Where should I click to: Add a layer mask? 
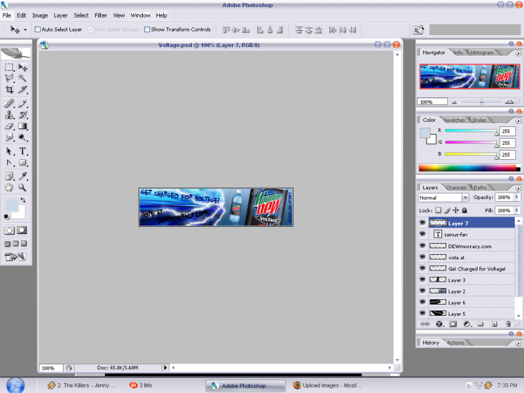click(453, 324)
